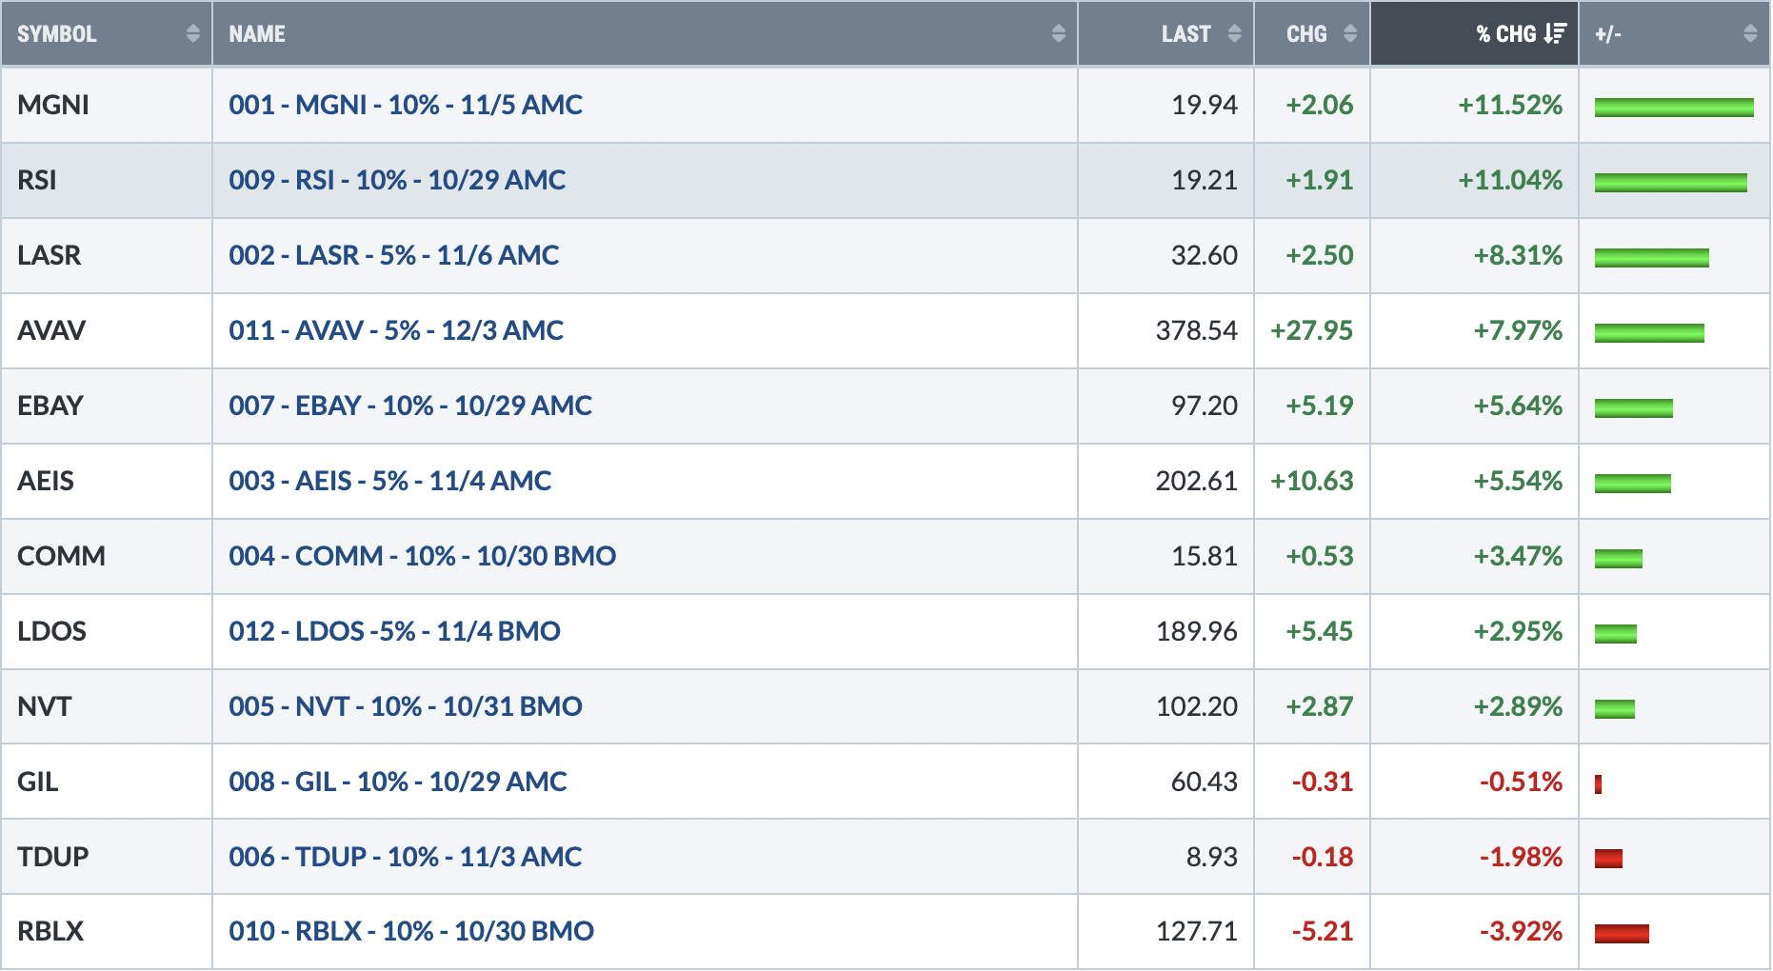1773x971 pixels.
Task: Open the 010 - RBLX - 10% - 10/30 BMO link
Action: (x=411, y=931)
